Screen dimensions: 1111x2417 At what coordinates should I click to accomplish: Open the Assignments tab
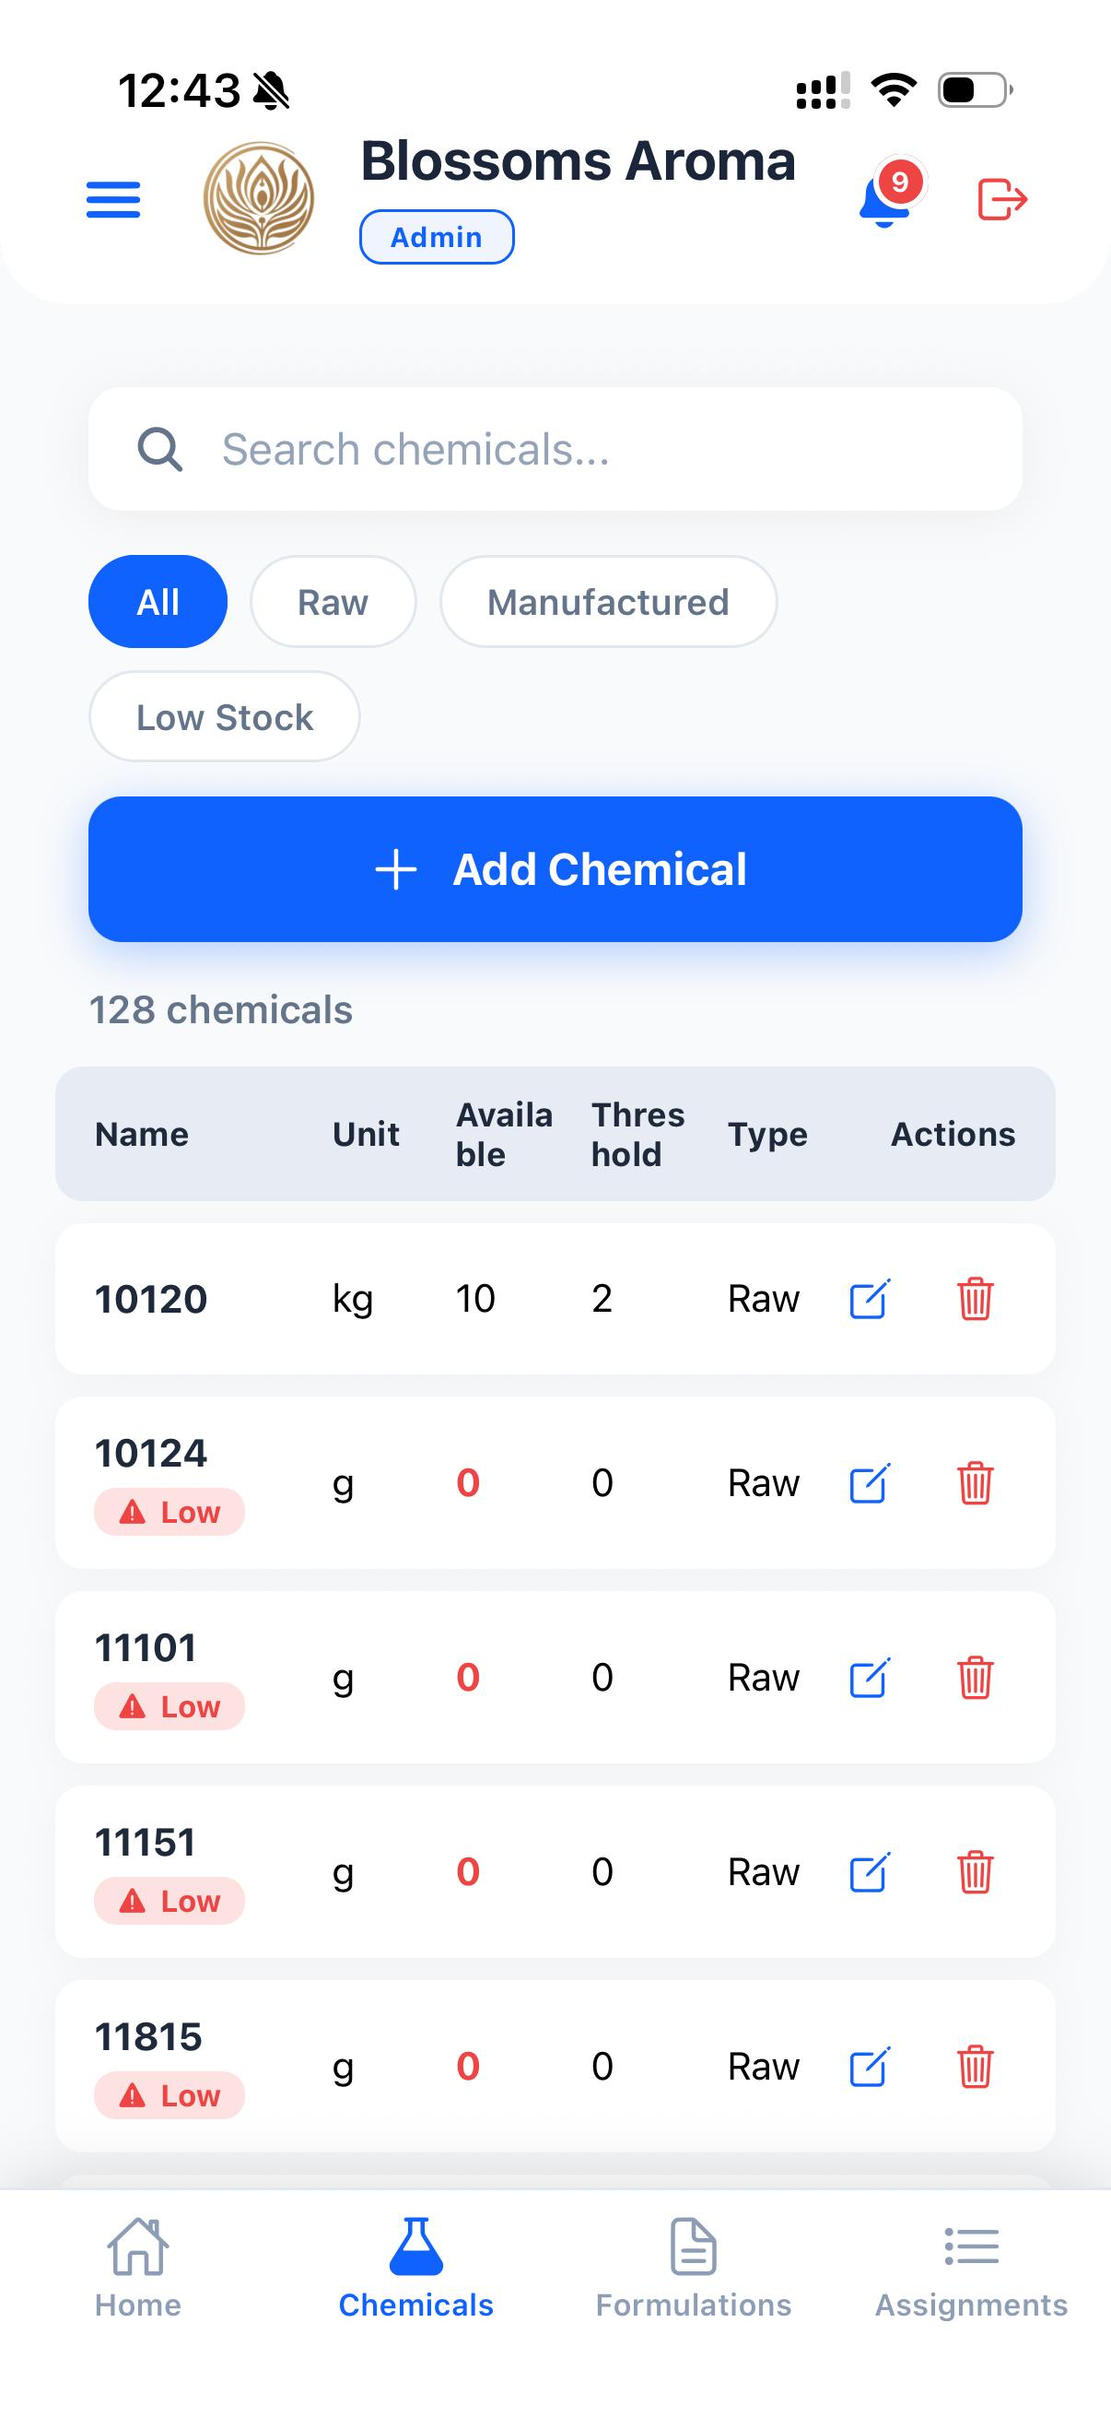(x=971, y=2268)
